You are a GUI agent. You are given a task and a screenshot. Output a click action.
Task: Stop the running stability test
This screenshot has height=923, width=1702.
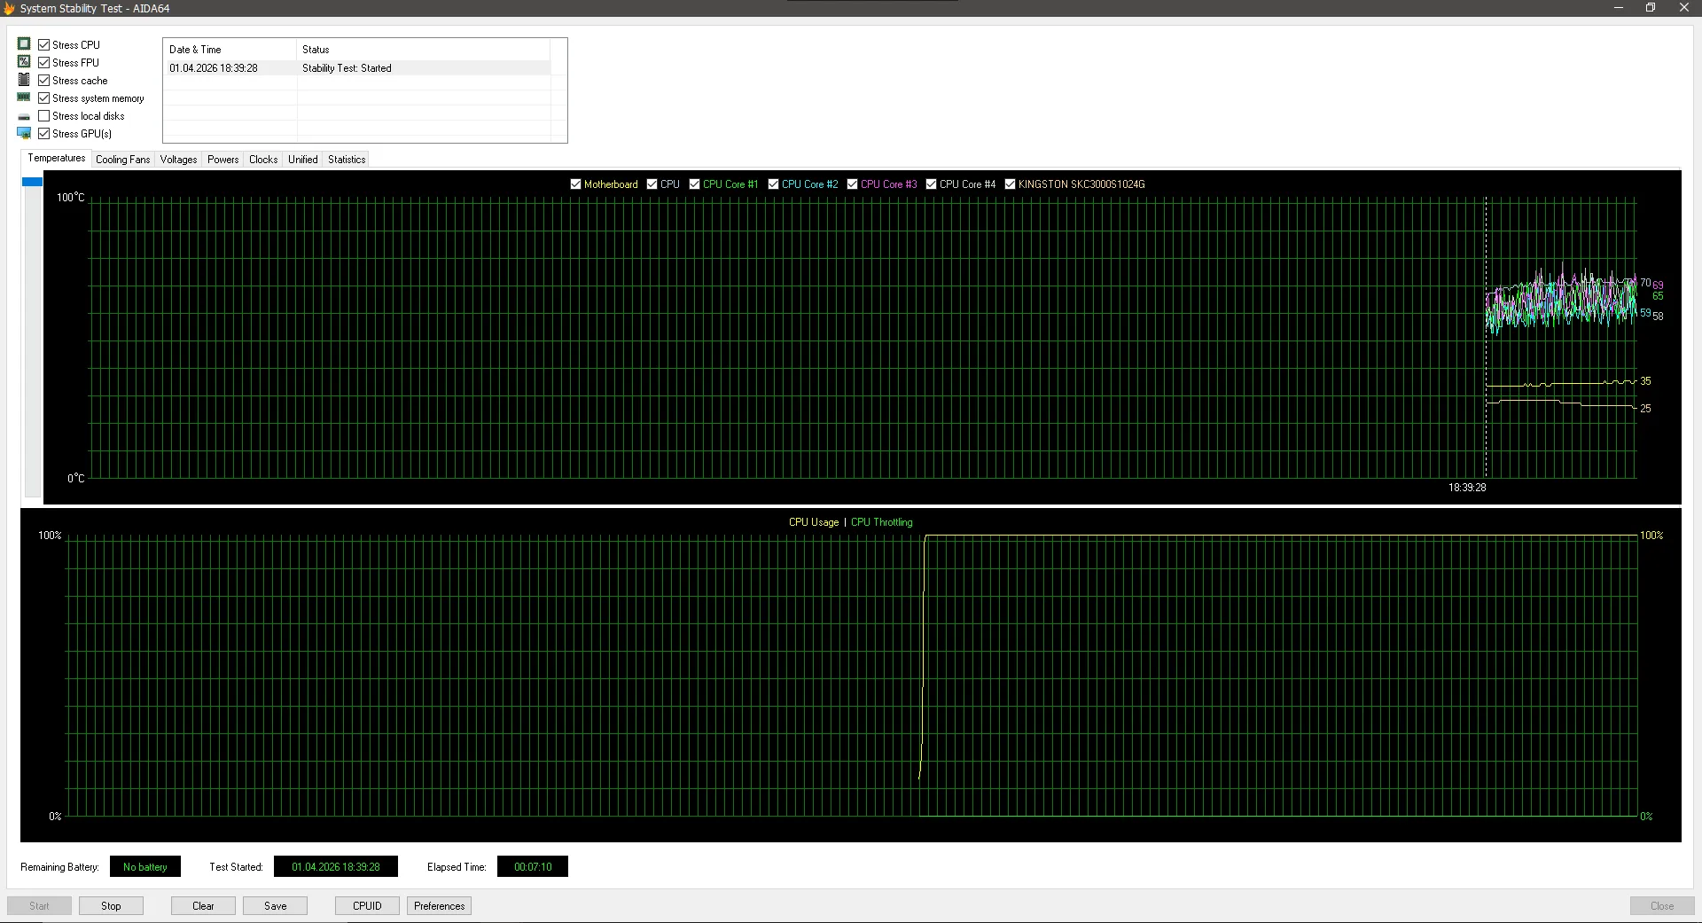click(111, 905)
